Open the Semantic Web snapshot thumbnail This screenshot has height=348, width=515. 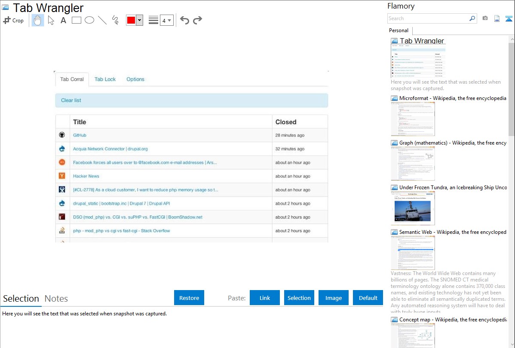click(413, 253)
